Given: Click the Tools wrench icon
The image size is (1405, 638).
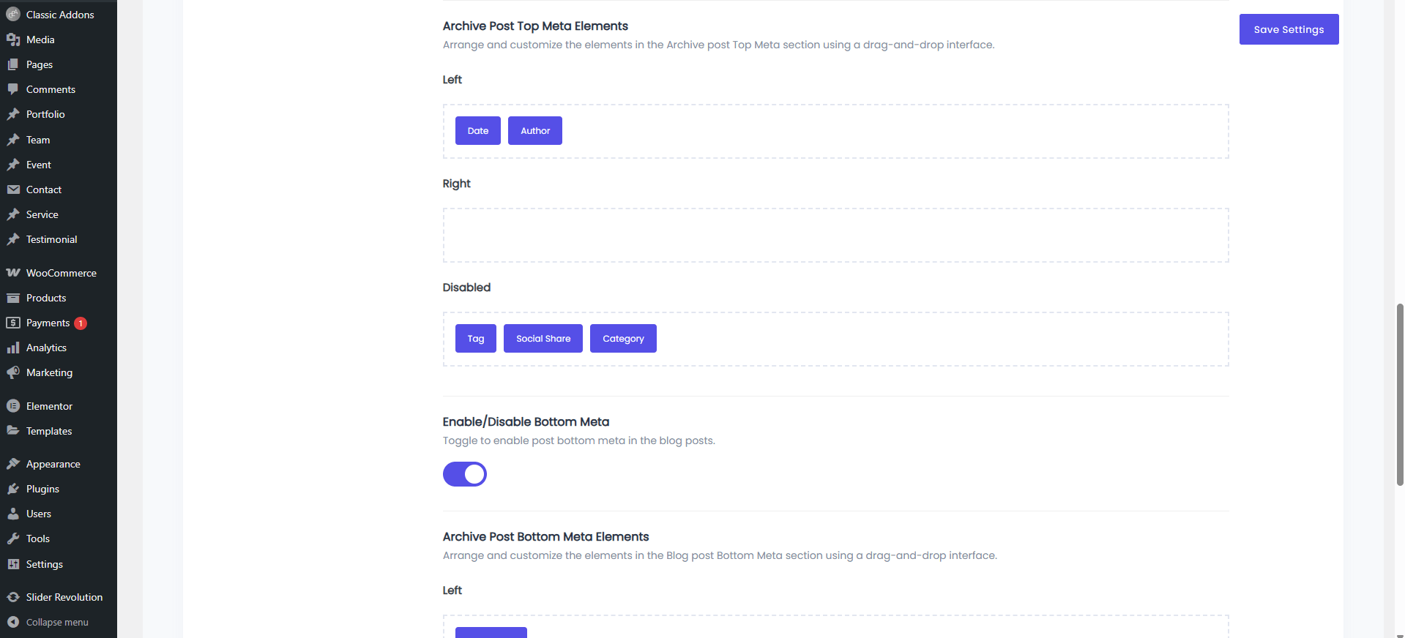Looking at the screenshot, I should coord(13,538).
